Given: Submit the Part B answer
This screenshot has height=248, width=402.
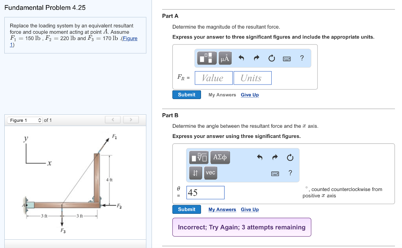Looking at the screenshot, I should pos(186,209).
